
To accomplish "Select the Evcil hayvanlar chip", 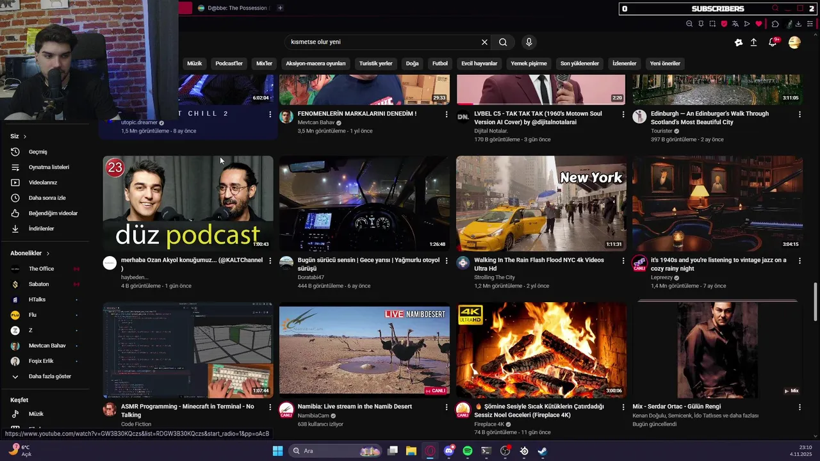I will [x=479, y=63].
